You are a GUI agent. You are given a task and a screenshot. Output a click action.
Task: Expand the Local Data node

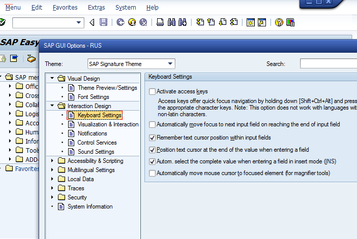click(x=52, y=179)
